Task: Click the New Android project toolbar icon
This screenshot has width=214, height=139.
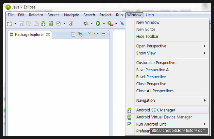Action: tap(71, 23)
